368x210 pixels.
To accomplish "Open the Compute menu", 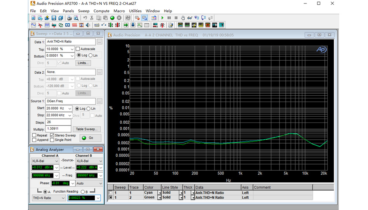I will pos(101,11).
